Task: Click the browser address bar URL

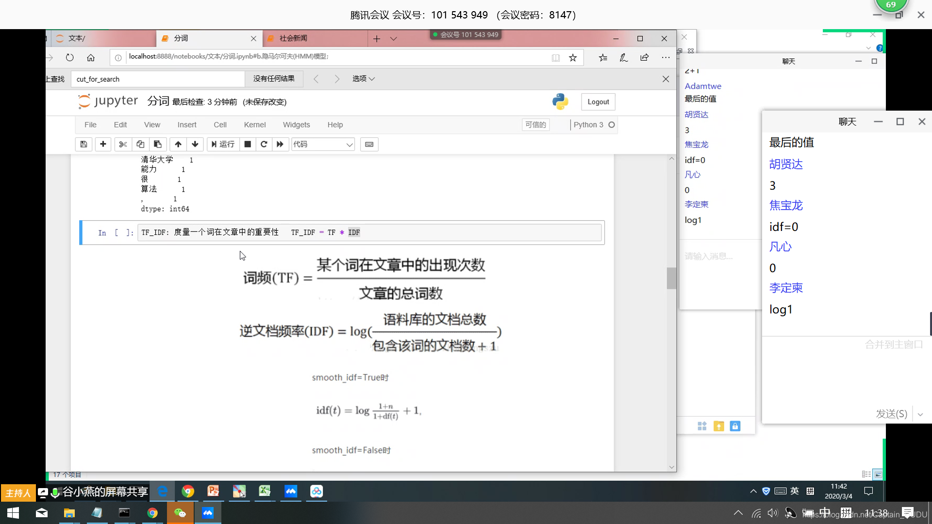Action: coord(229,56)
